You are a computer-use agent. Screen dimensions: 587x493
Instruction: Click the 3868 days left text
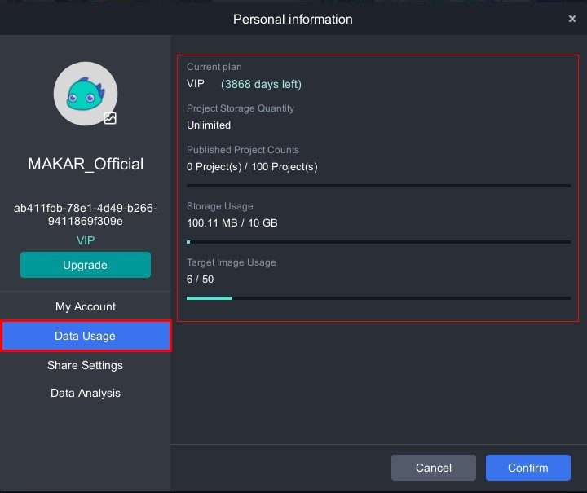261,84
